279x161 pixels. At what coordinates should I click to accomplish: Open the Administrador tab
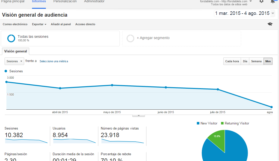[94, 2]
